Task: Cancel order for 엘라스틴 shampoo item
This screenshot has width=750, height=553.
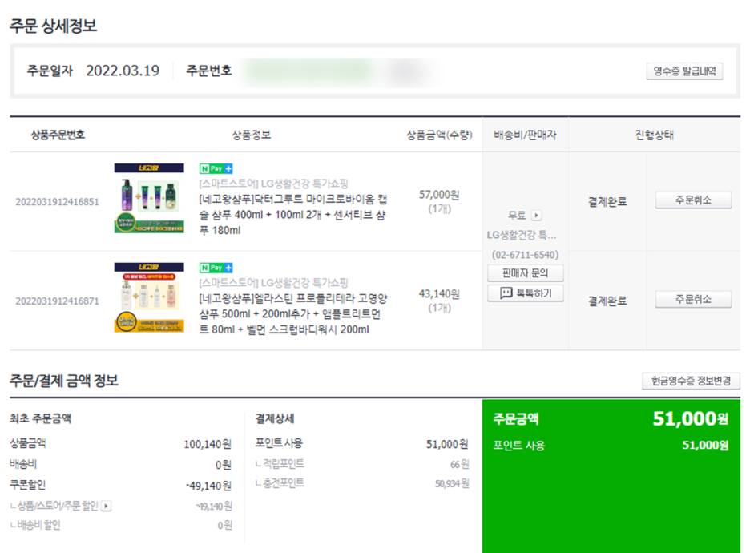Action: (693, 300)
